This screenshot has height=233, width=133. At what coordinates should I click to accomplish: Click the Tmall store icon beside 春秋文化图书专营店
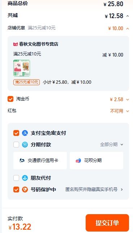(16, 44)
